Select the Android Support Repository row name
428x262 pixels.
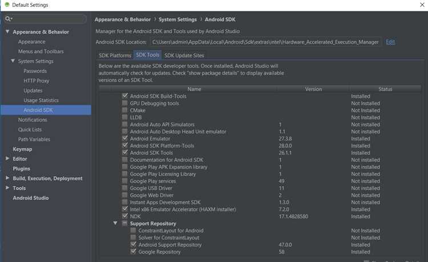pyautogui.click(x=170, y=245)
